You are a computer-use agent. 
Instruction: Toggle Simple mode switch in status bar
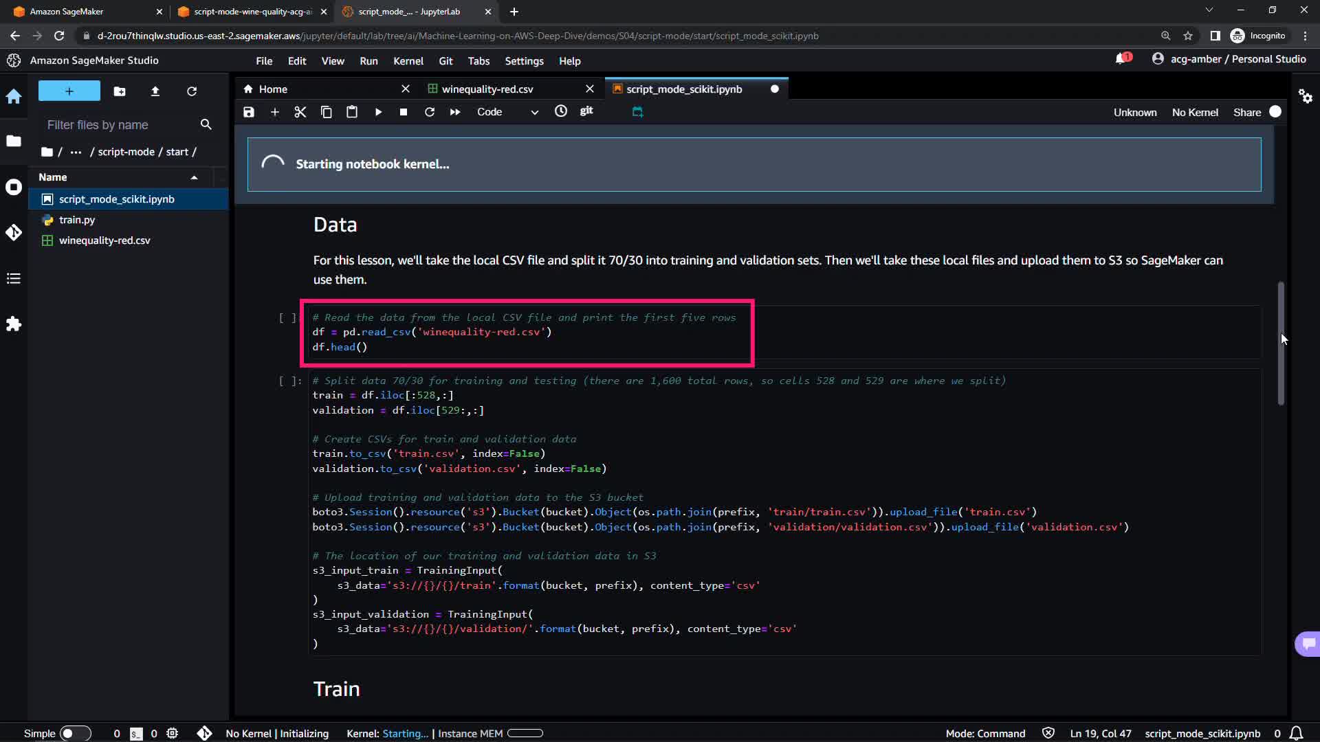coord(75,733)
